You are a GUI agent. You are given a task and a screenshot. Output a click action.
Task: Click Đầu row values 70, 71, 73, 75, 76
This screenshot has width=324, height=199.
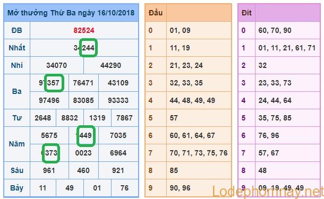[199, 153]
